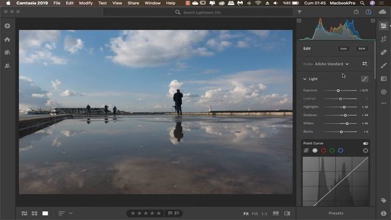Open the Edit menu
The height and width of the screenshot is (220, 391).
[x=70, y=3]
